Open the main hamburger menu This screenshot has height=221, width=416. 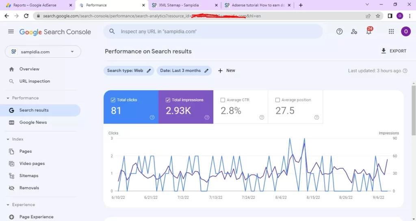pyautogui.click(x=11, y=32)
